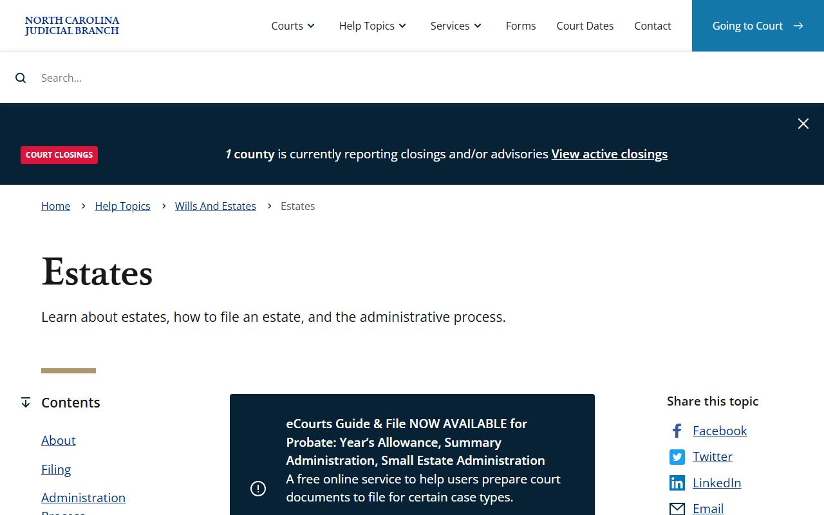The image size is (824, 515).
Task: Click the Going to Court button
Action: click(758, 26)
